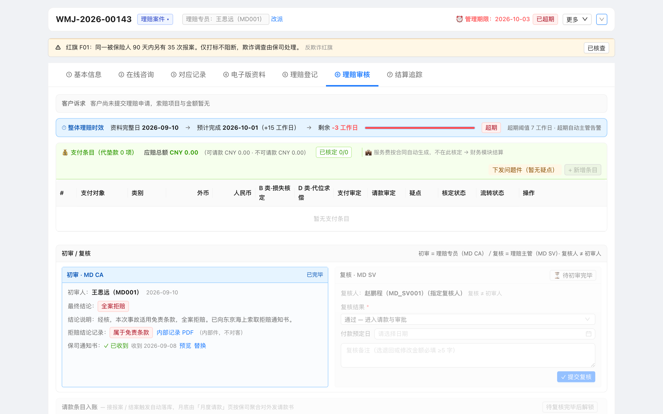The height and width of the screenshot is (414, 663).
Task: Switch to the 理赔登记 tab
Action: coord(300,75)
